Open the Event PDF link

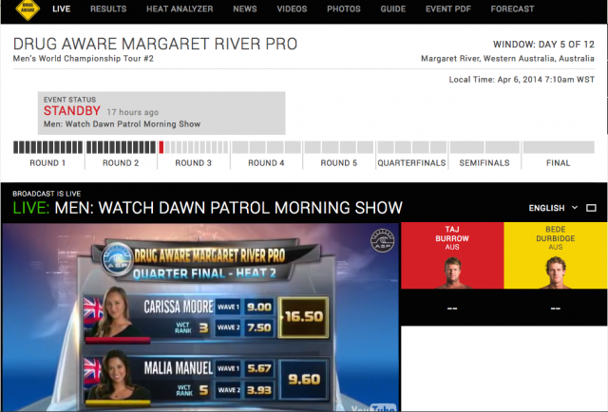449,9
